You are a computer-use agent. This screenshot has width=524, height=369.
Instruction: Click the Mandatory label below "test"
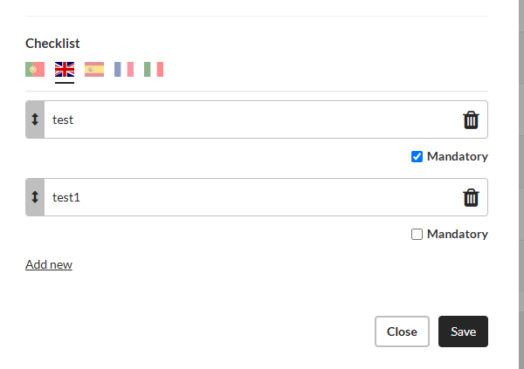[x=458, y=156]
